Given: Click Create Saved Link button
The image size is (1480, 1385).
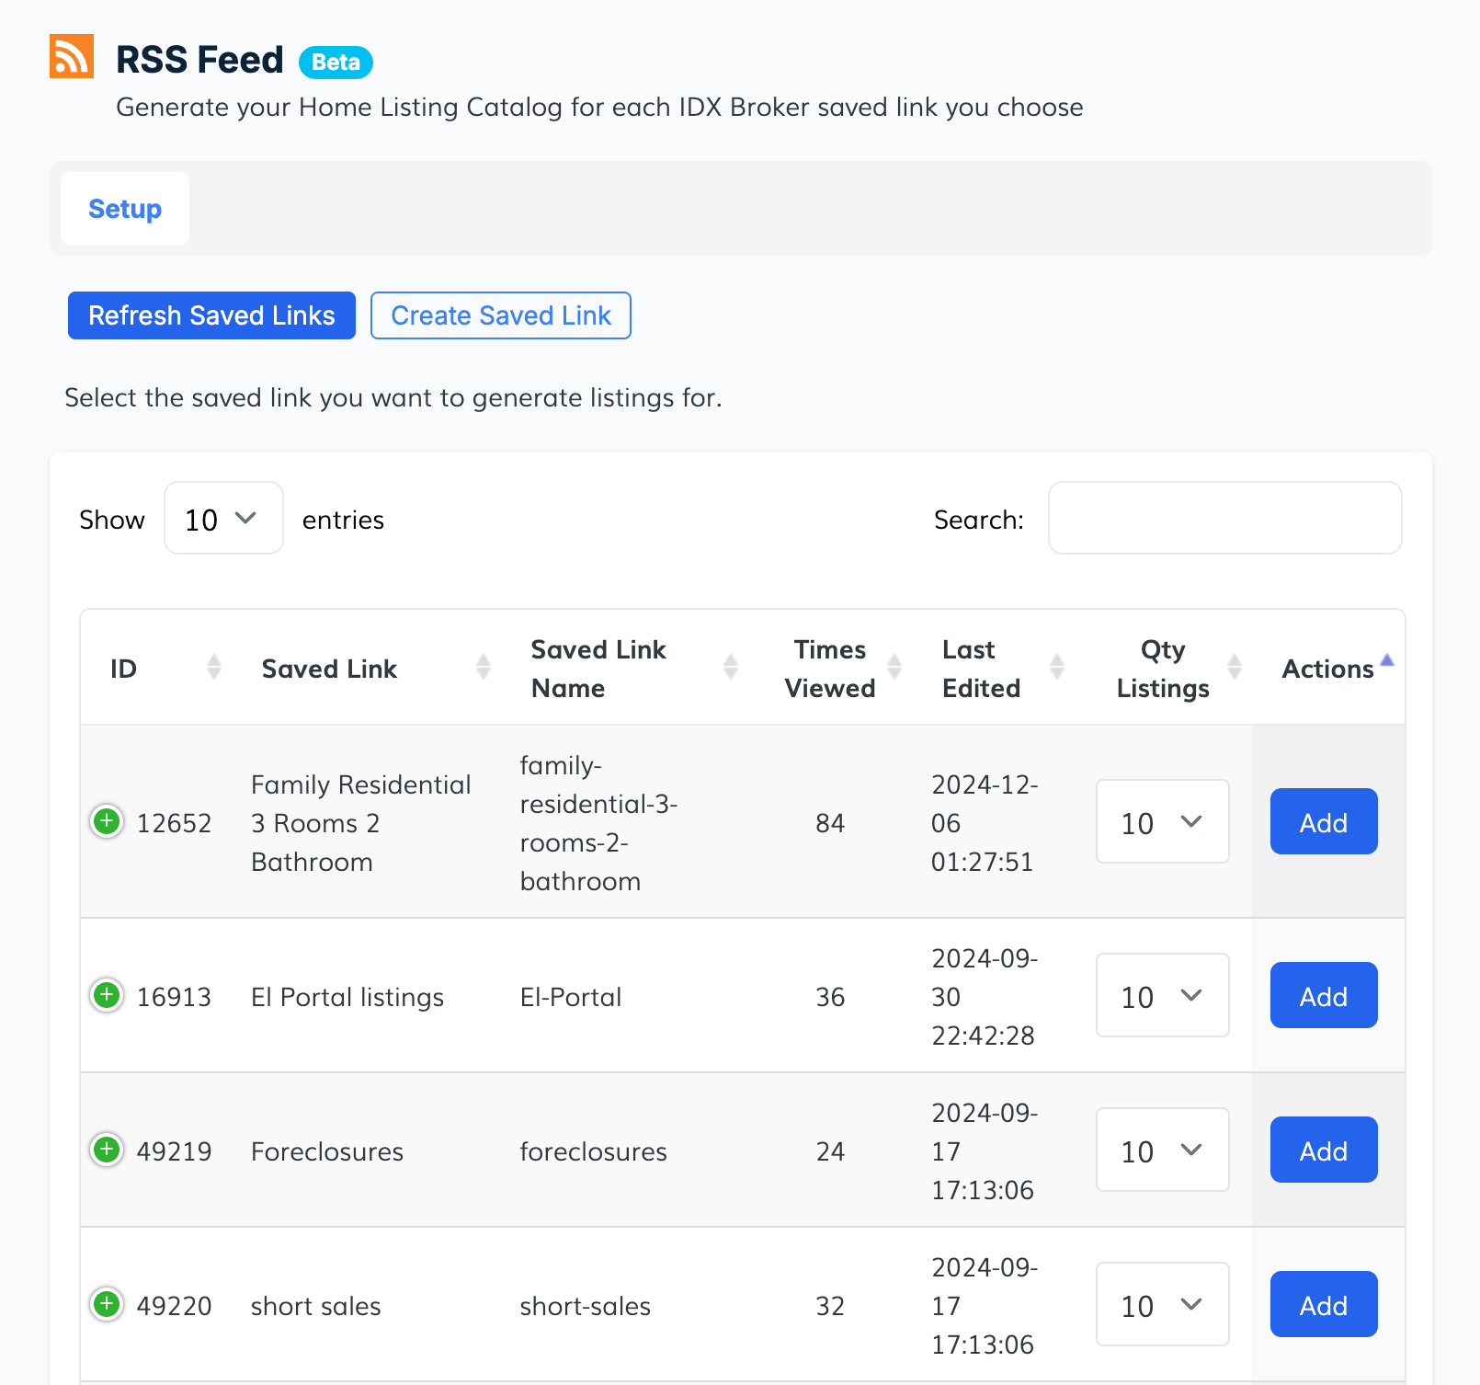Looking at the screenshot, I should coord(501,315).
